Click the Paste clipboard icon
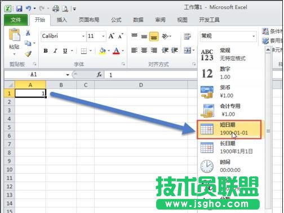Screen dimensions: 284x213 point(14,35)
